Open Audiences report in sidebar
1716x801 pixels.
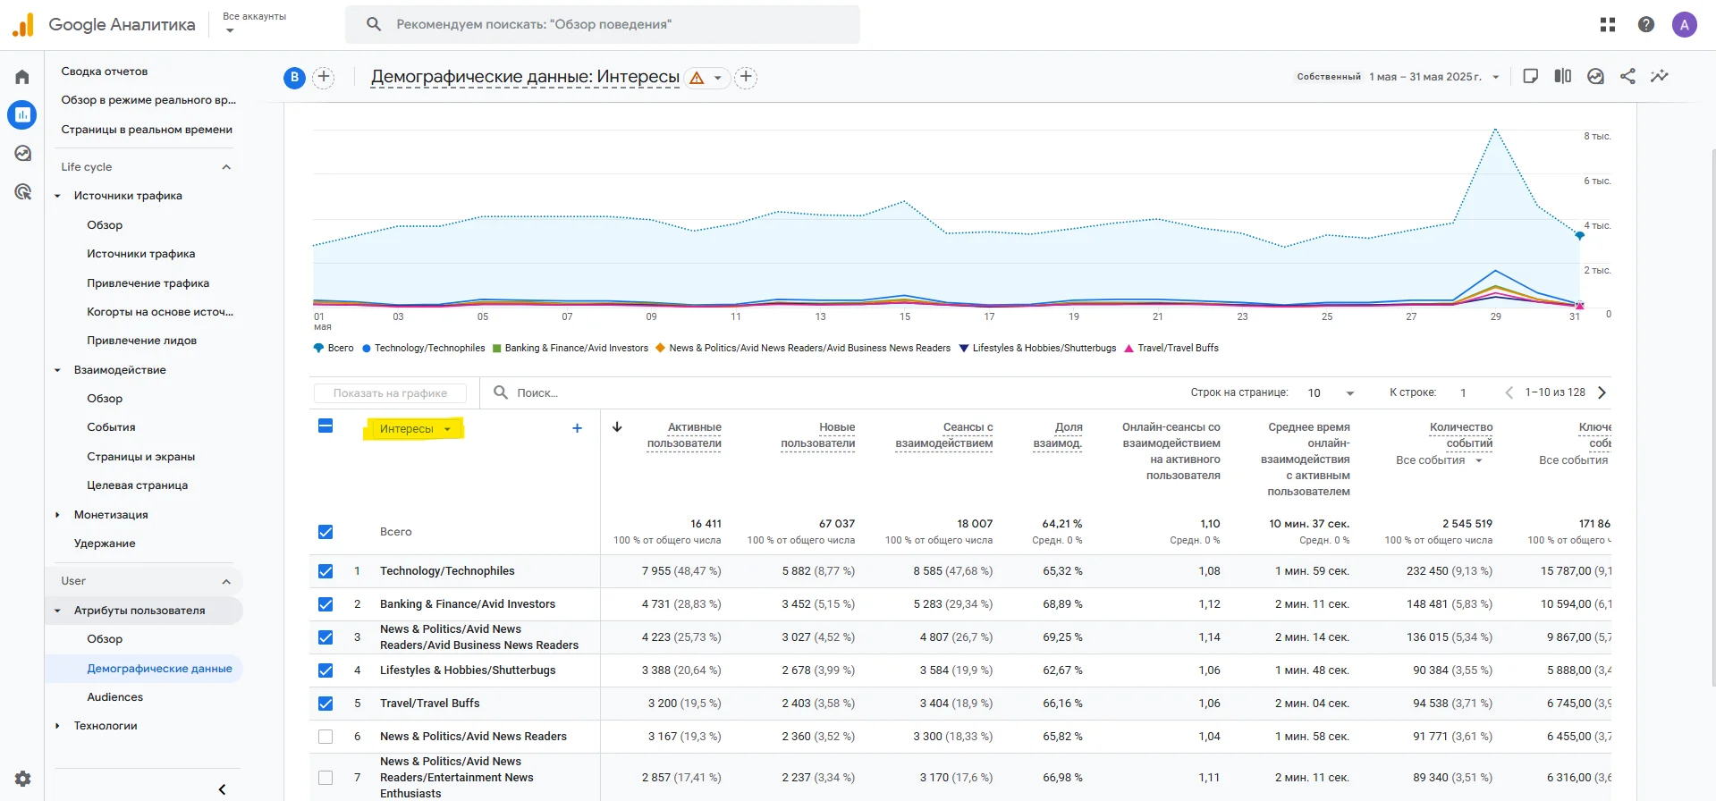114,697
